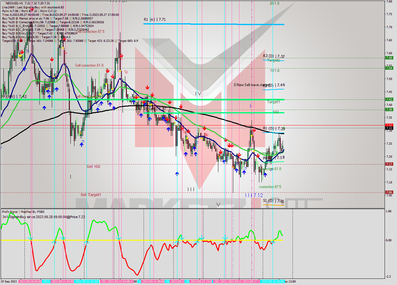Viewport: 397px width, 285px height.
Task: Select the Sell correction 87.5 label
Action: 90,32
